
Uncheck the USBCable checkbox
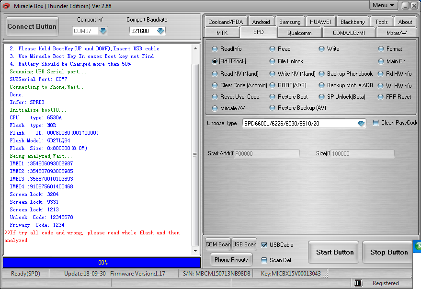pyautogui.click(x=264, y=245)
